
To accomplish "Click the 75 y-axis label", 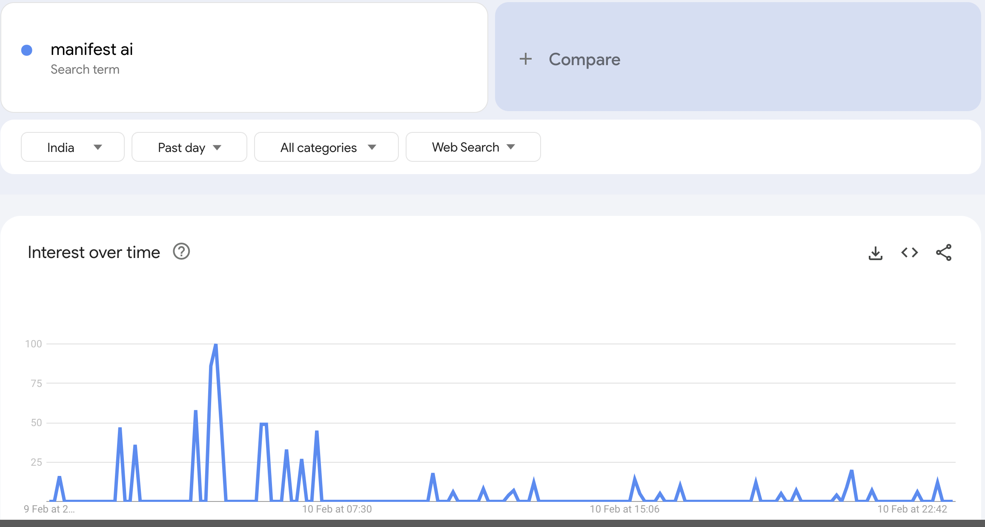I will pyautogui.click(x=37, y=384).
